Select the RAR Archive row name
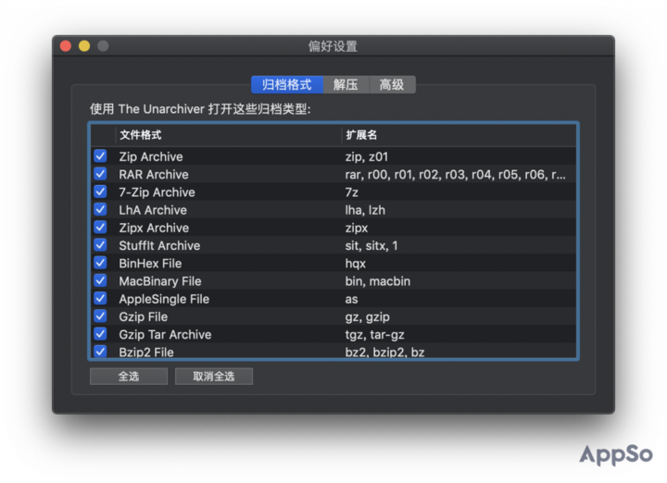667x483 pixels. point(154,175)
